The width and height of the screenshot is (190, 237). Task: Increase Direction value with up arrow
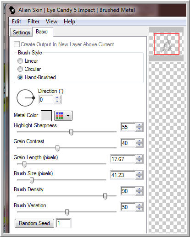57,97
